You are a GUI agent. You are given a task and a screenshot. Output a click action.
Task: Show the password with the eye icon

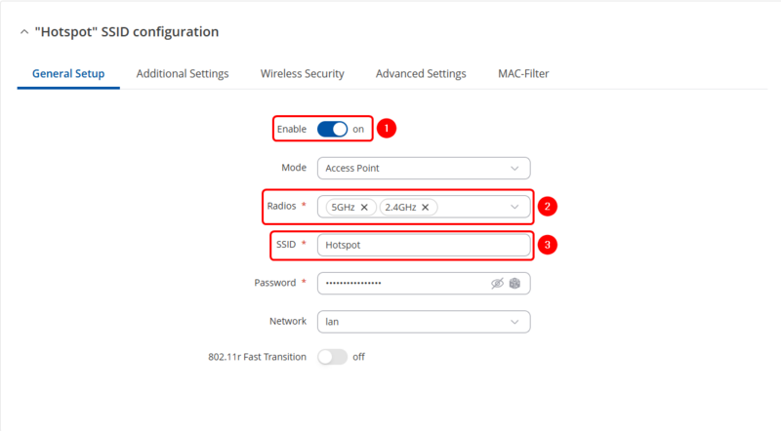pos(497,283)
